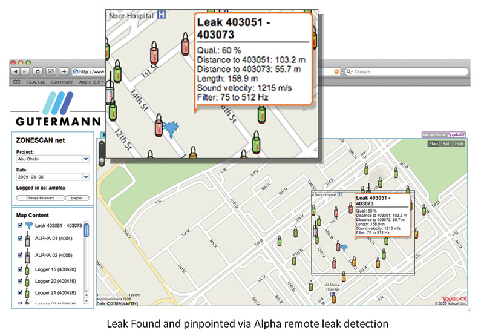The image size is (484, 333).
Task: Switch to the Map view tab
Action: [x=433, y=143]
